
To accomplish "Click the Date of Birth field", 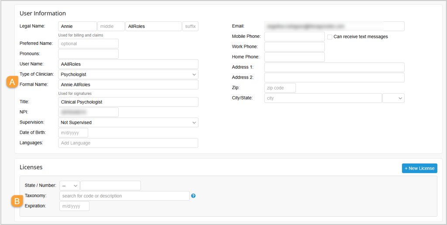I will 73,133.
